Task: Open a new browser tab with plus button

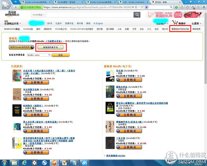Action: coord(186,2)
